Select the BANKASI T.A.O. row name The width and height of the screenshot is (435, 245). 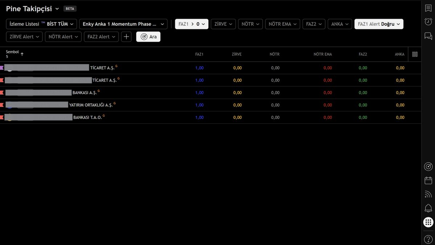click(x=87, y=117)
